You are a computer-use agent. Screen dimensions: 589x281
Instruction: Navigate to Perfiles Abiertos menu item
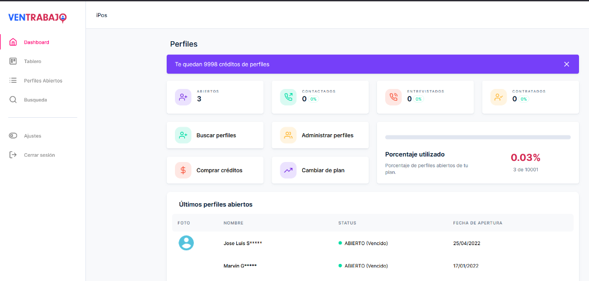pyautogui.click(x=43, y=81)
